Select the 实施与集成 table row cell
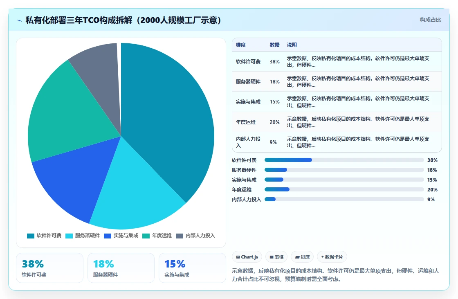Viewport: 458px width, 299px height. tap(248, 102)
